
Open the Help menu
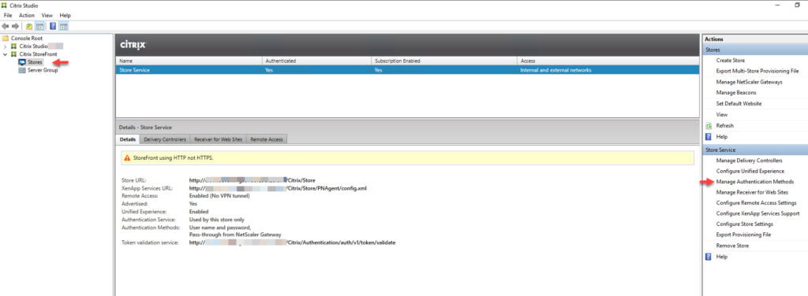pos(65,16)
